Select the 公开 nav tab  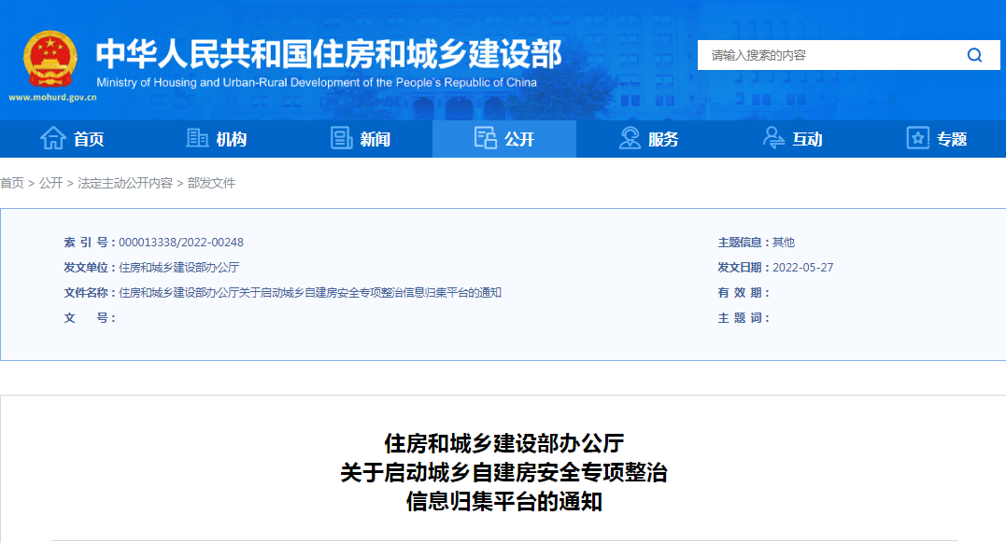pyautogui.click(x=504, y=138)
